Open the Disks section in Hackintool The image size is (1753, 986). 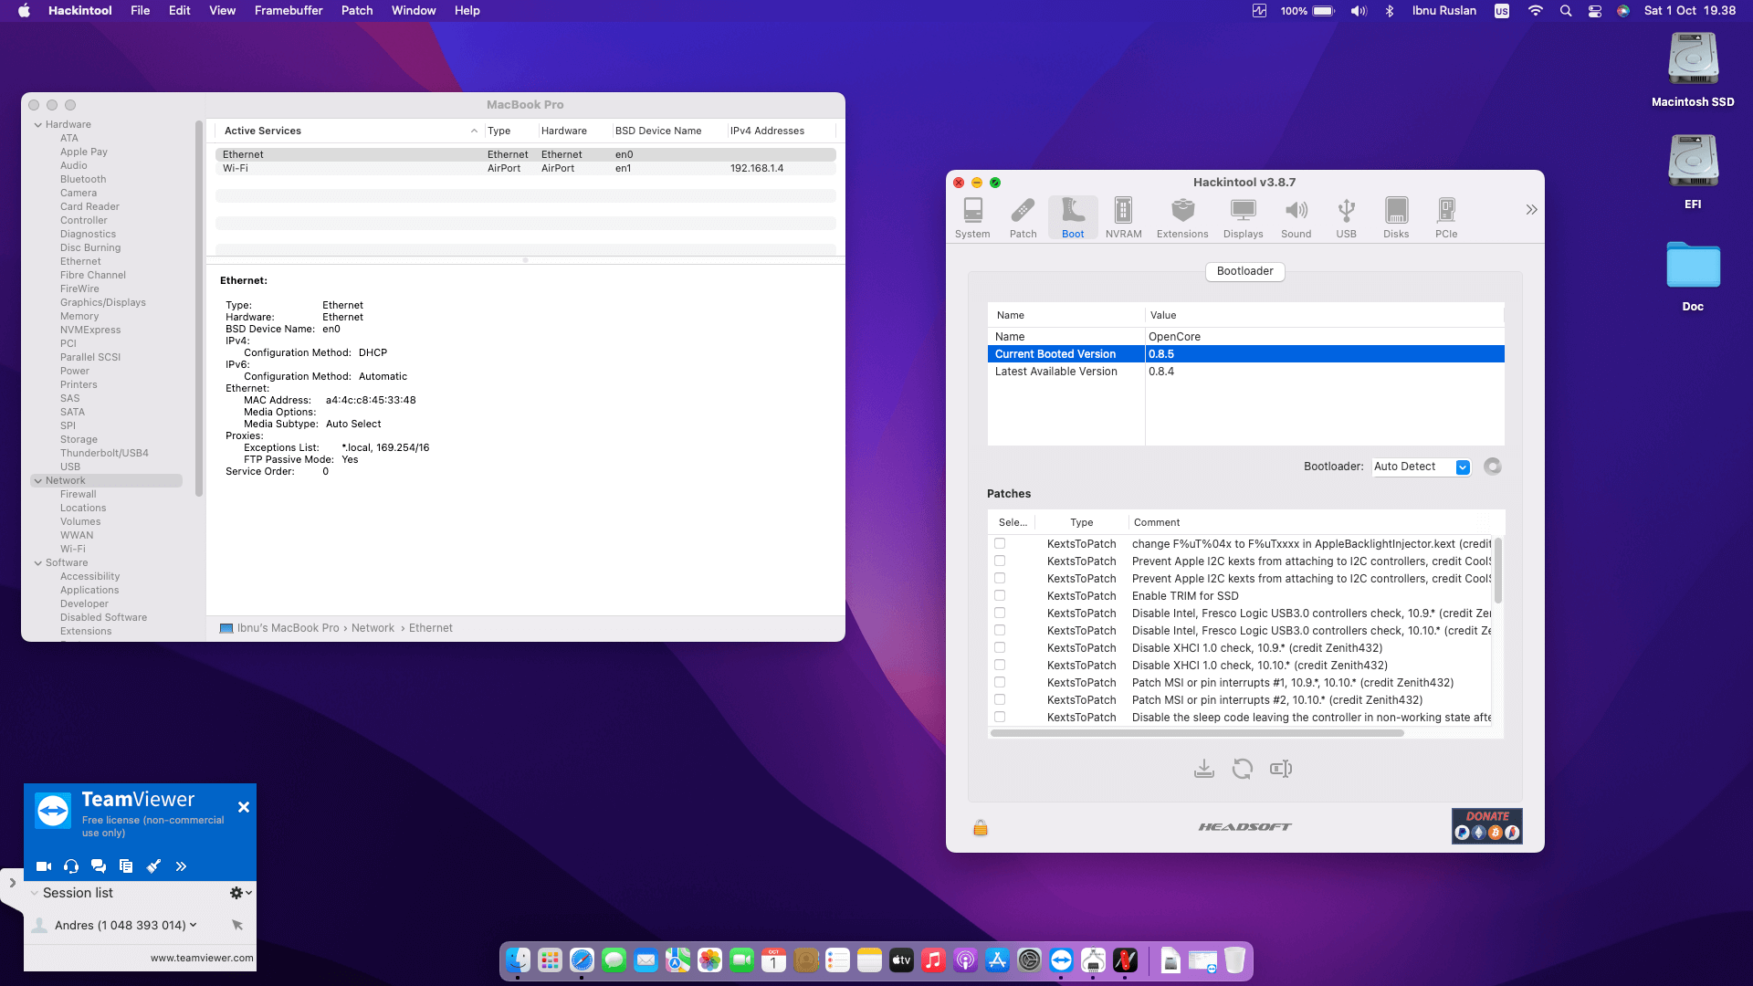click(1396, 218)
